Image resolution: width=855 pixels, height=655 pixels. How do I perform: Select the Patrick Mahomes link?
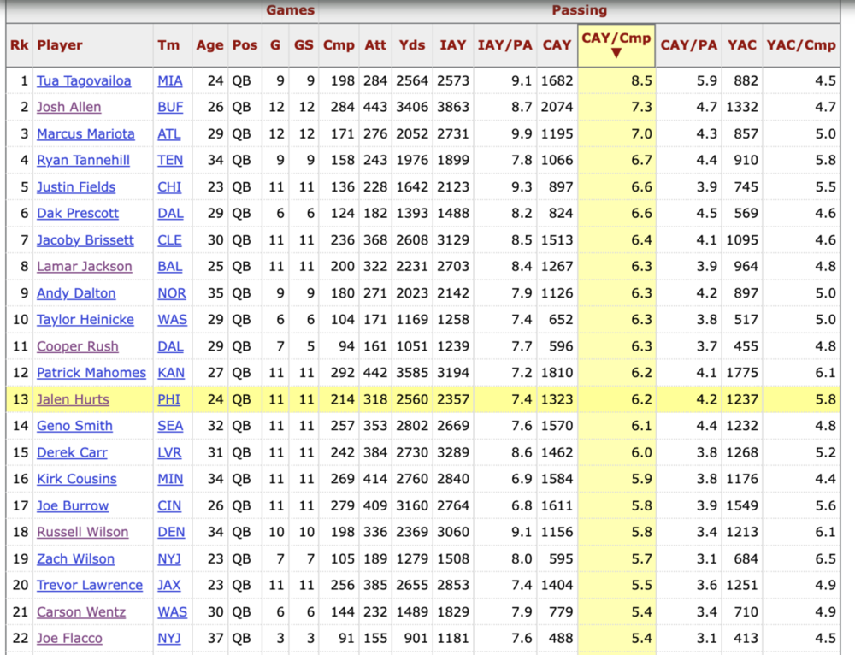pyautogui.click(x=91, y=373)
